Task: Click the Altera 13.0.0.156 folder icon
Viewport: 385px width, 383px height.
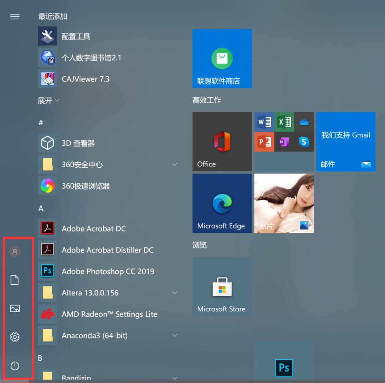Action: click(x=47, y=293)
